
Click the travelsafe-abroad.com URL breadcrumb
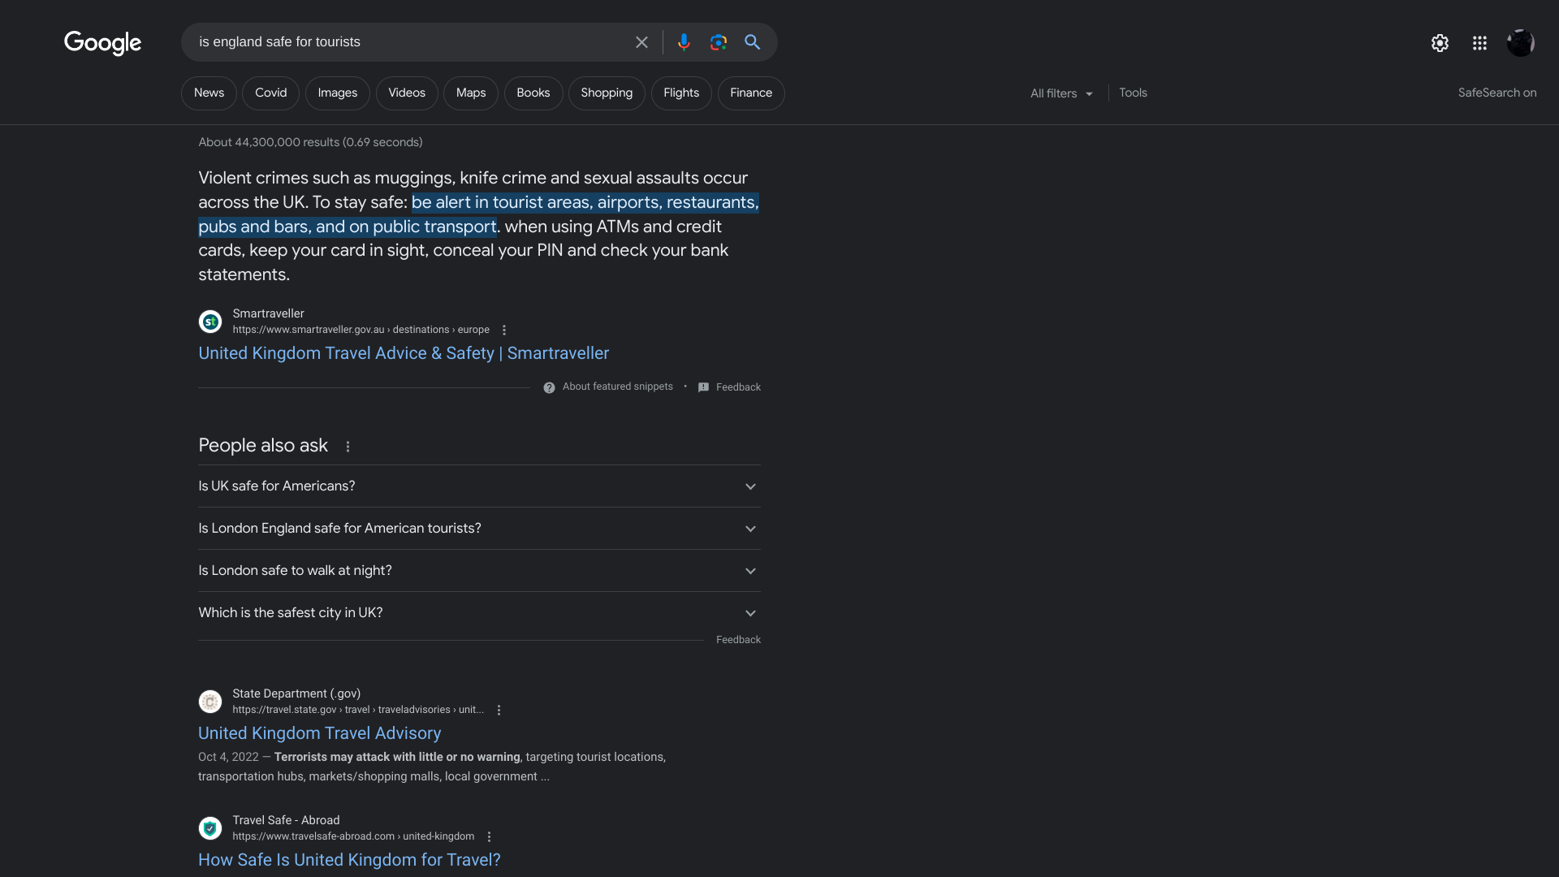[x=353, y=836]
